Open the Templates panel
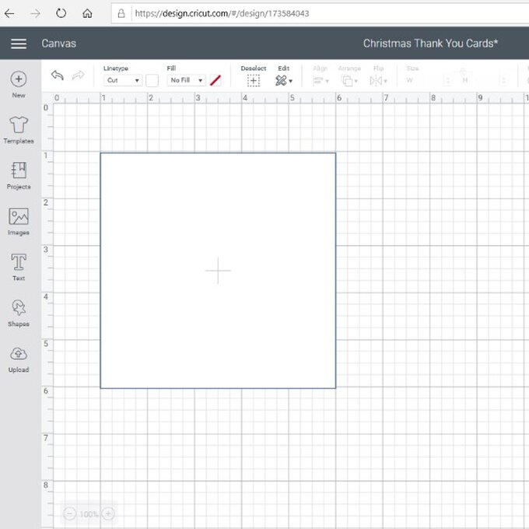The image size is (529, 529). click(19, 125)
